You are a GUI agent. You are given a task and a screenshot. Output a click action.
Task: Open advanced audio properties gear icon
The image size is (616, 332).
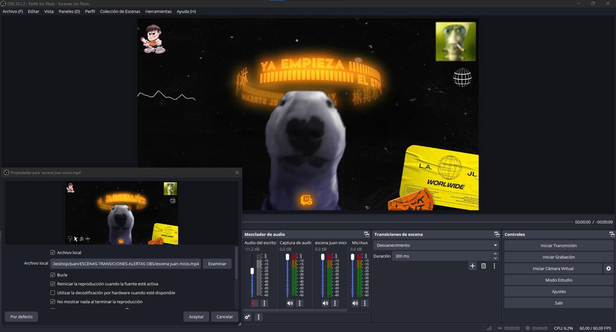pos(248,317)
